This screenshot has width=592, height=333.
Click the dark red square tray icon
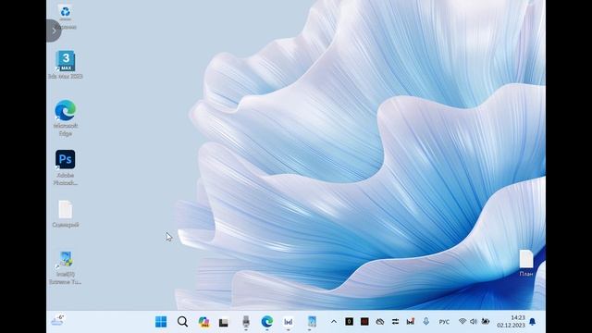click(x=364, y=321)
